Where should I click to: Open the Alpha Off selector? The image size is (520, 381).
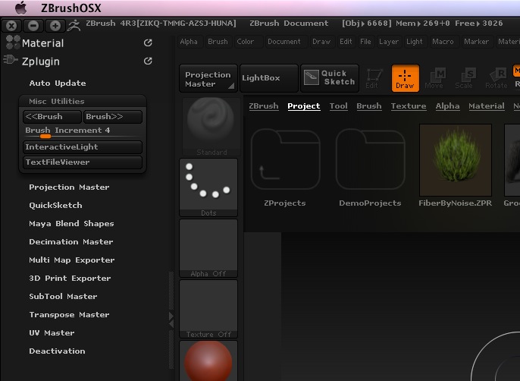[x=208, y=248]
